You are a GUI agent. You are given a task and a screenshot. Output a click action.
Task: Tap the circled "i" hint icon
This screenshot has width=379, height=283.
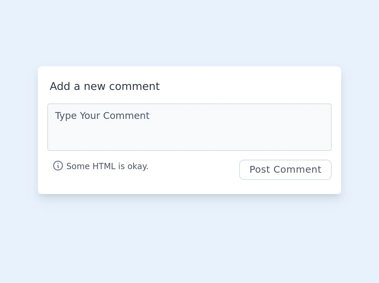(x=58, y=166)
